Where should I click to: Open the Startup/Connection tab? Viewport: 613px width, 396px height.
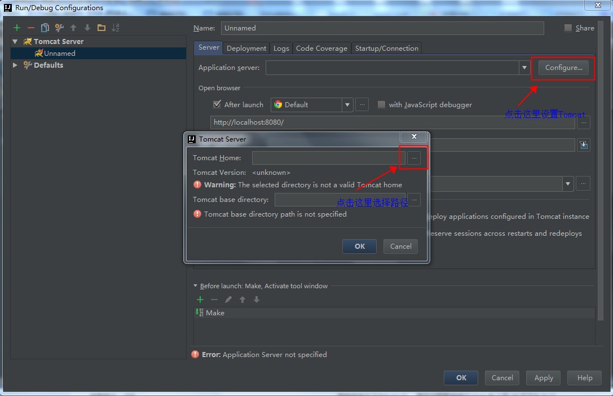(386, 48)
